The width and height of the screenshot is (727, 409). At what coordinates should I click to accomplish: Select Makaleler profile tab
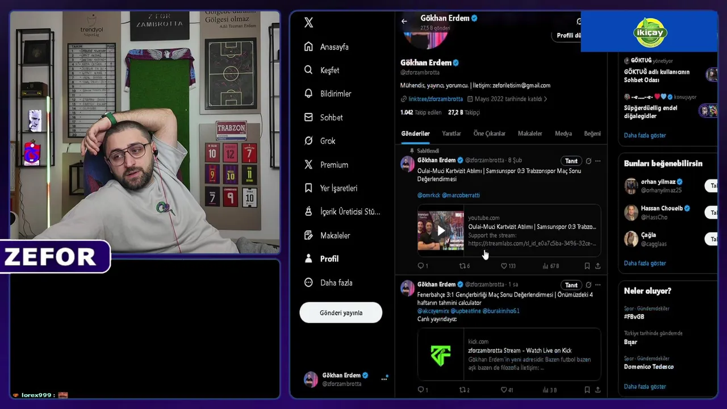click(x=530, y=133)
